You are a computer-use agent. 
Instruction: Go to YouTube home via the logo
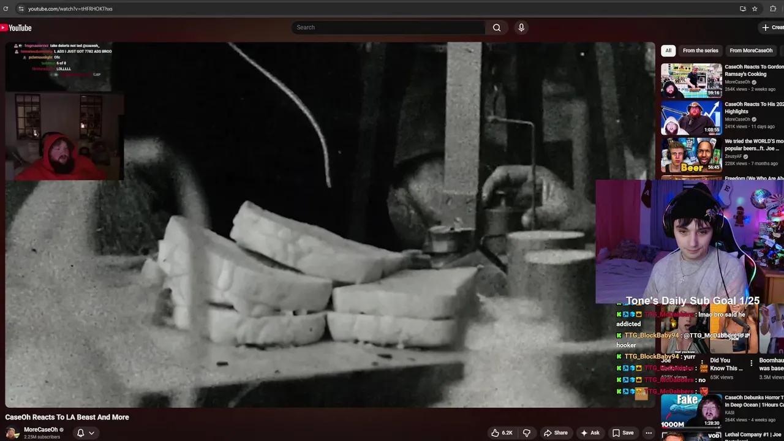tap(16, 28)
